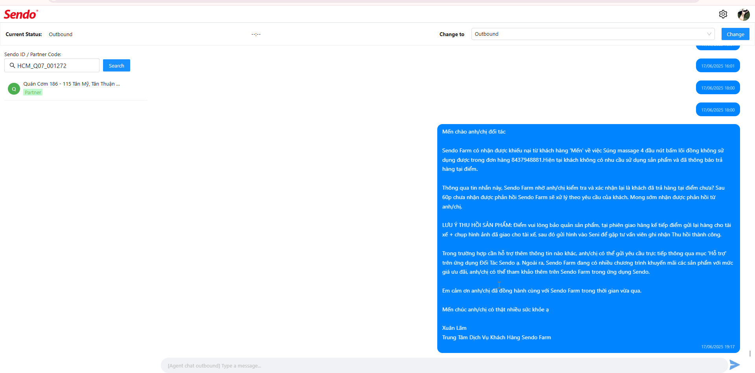Open the settings gear icon
The height and width of the screenshot is (373, 755).
point(723,14)
